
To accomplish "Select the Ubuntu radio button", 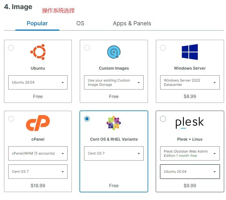I will click(x=11, y=48).
